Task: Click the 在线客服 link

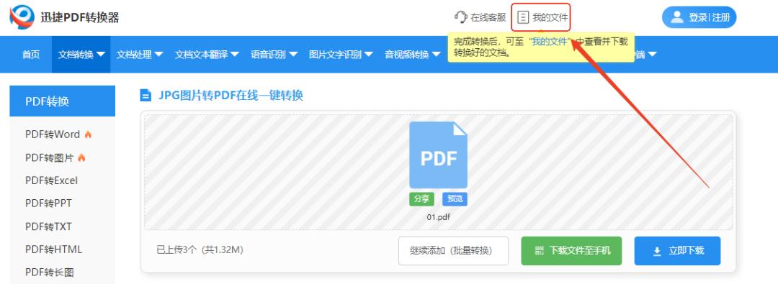Action: (x=488, y=17)
